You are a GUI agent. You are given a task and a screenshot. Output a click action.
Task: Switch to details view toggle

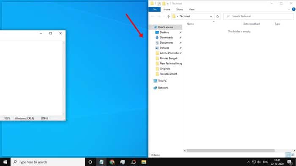[288, 155]
